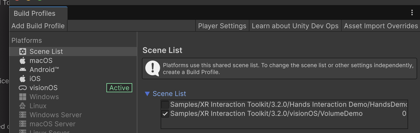Click the Linux penguin icon

(x=22, y=106)
